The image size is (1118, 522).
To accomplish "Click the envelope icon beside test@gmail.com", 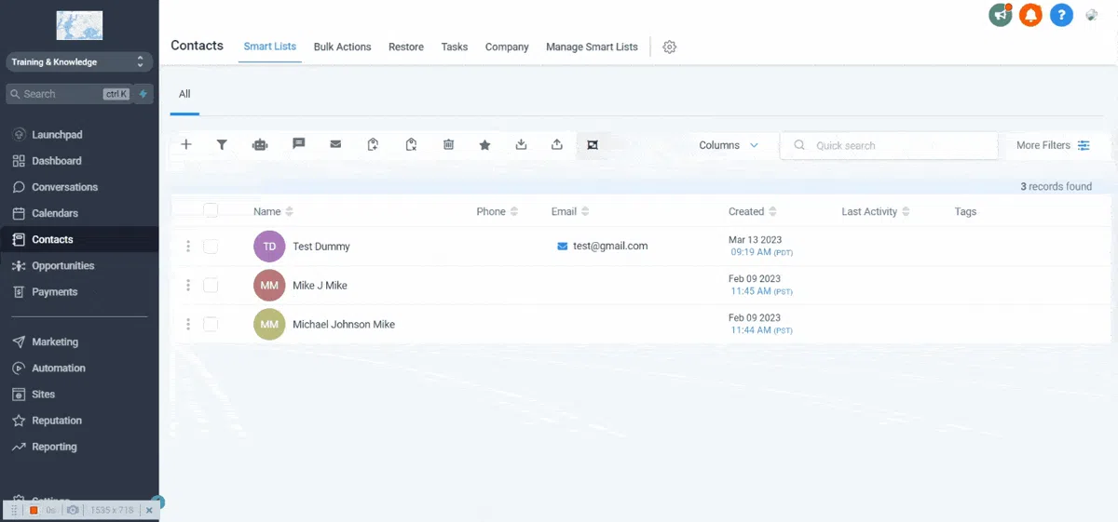I will coord(562,246).
